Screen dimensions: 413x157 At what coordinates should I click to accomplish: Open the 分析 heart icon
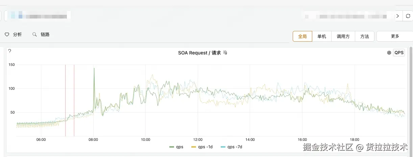(7, 35)
